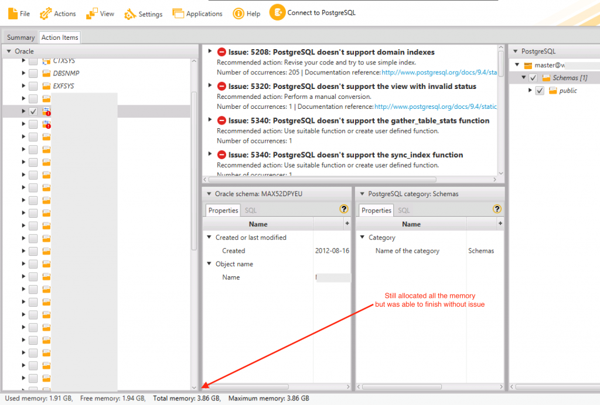Collapse the Object name property group
Viewport: 600px width, 405px height.
[x=209, y=263]
